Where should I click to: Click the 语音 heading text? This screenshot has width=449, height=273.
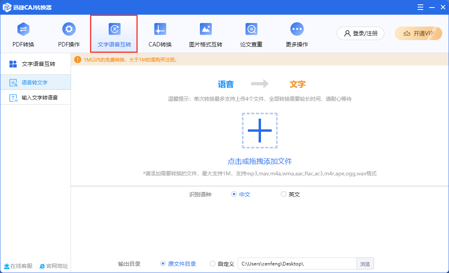click(x=226, y=84)
